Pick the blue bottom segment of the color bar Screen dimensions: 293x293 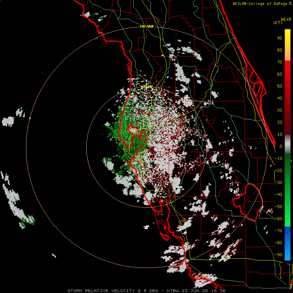coord(287,243)
